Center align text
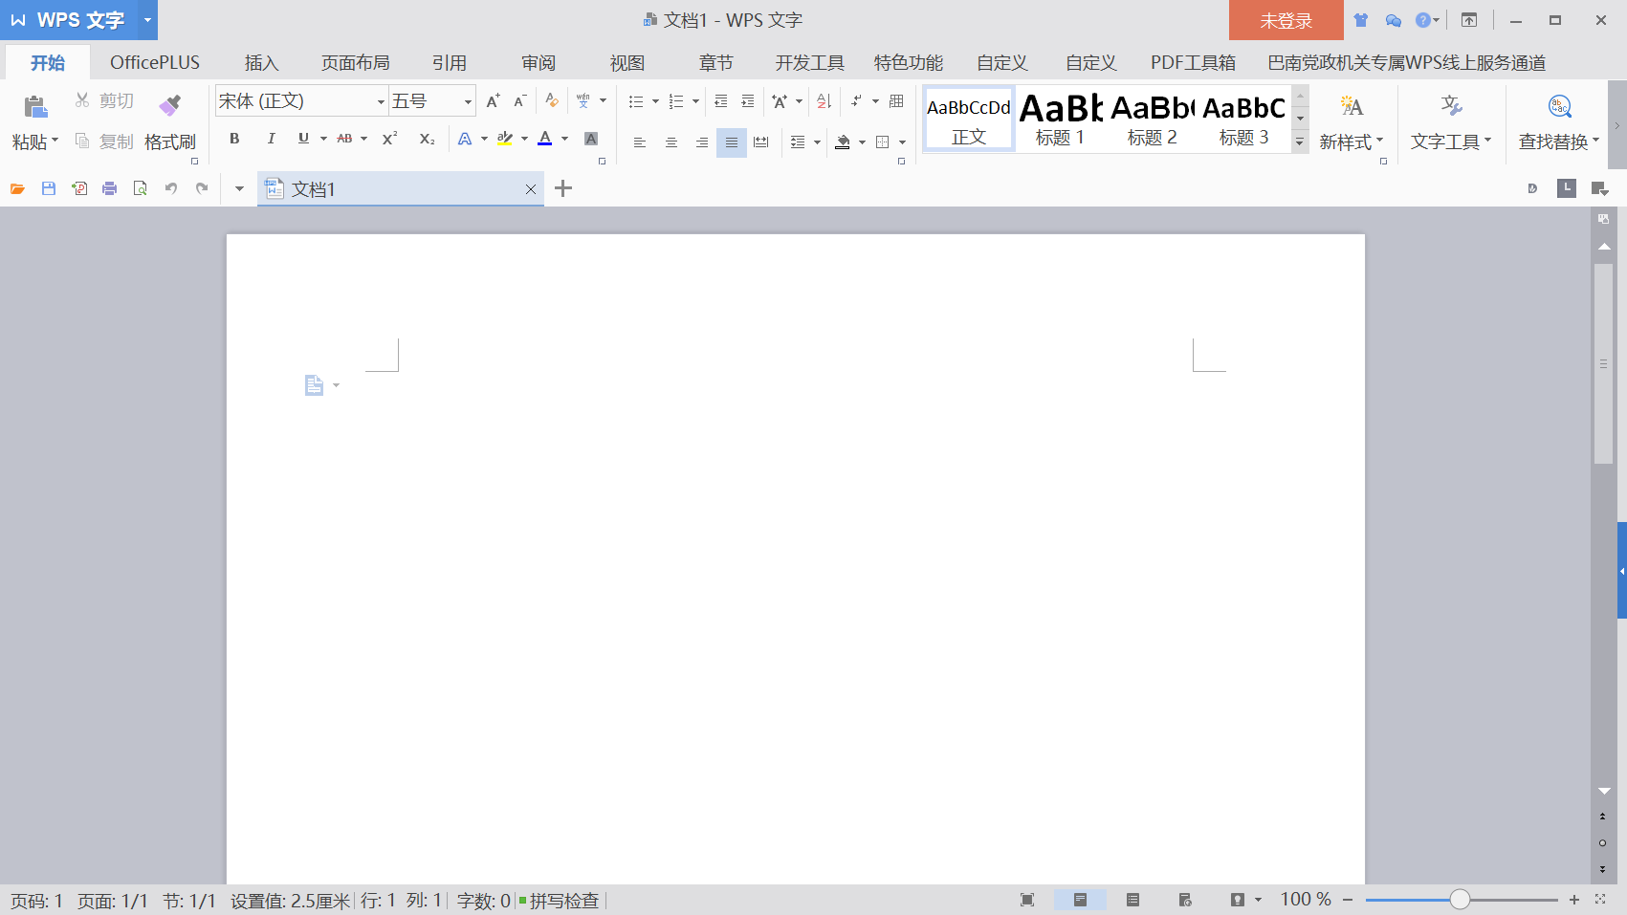 [671, 142]
